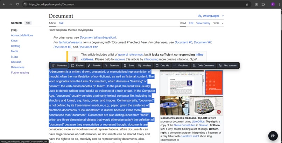Open the floating chat assistant button

point(273,136)
